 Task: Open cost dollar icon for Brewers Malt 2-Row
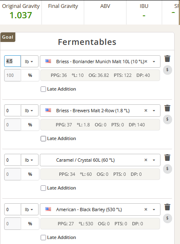[x=168, y=119]
